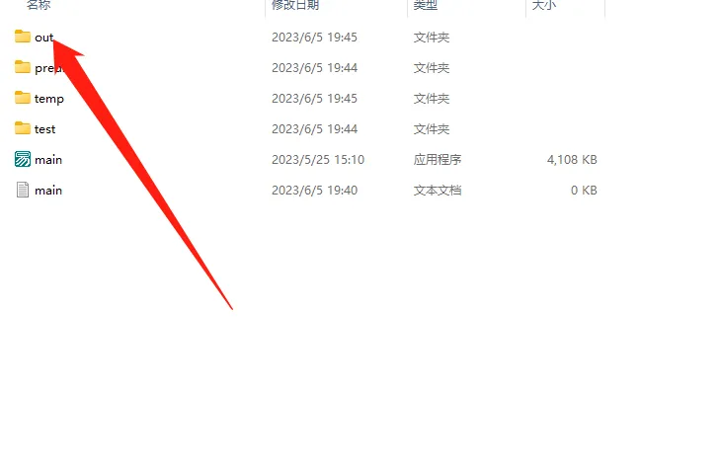Viewport: 719px width, 468px height.
Task: Click the 文本文档 type cell
Action: tap(438, 191)
